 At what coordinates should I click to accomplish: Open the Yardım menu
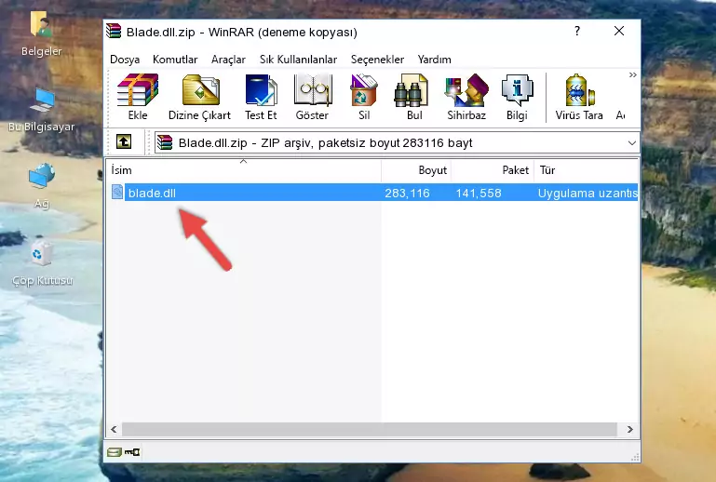tap(434, 60)
